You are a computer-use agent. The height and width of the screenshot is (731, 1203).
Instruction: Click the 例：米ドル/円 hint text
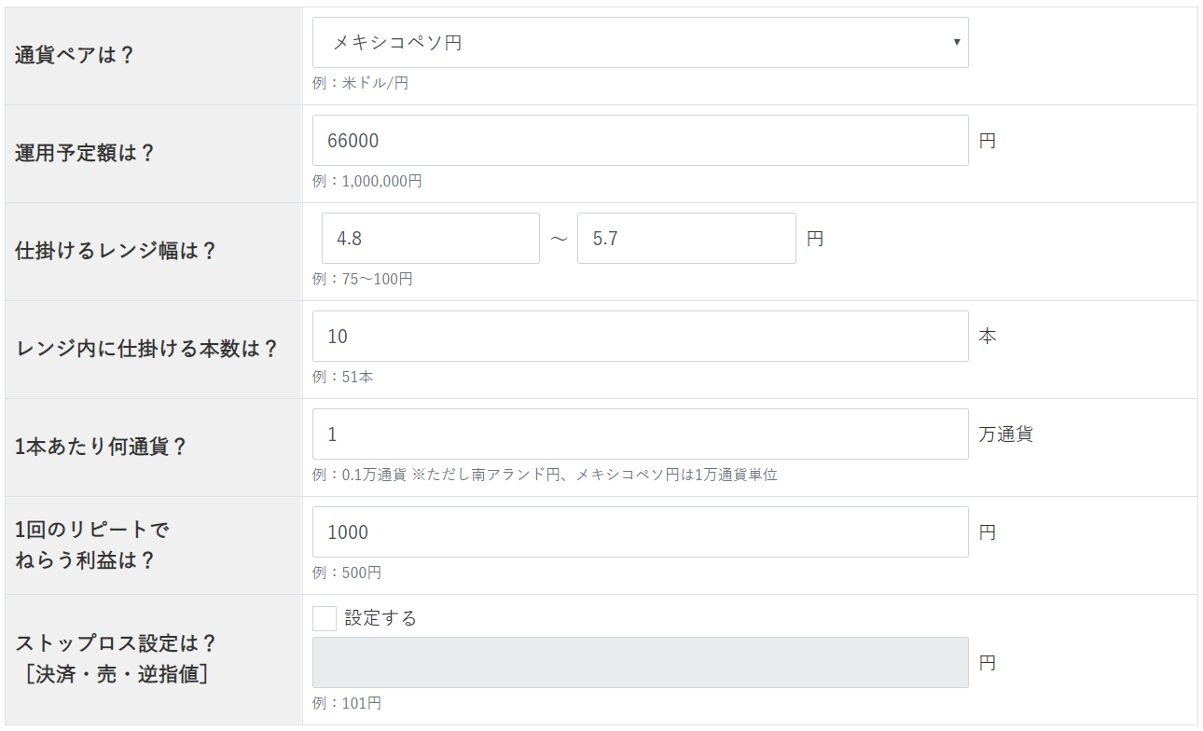[360, 83]
